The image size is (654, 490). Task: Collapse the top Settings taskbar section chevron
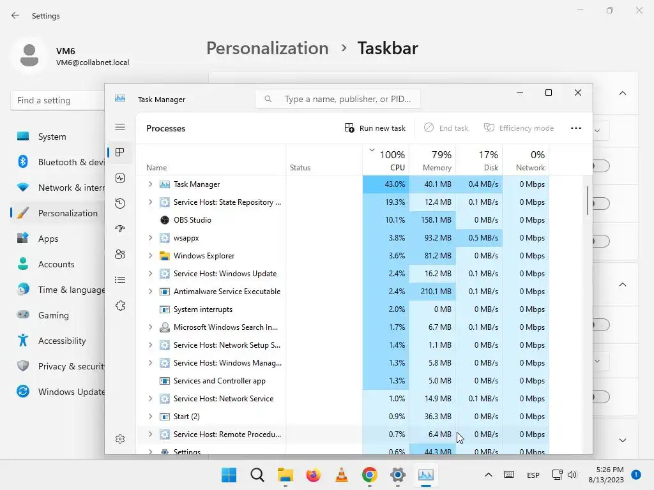(x=623, y=93)
